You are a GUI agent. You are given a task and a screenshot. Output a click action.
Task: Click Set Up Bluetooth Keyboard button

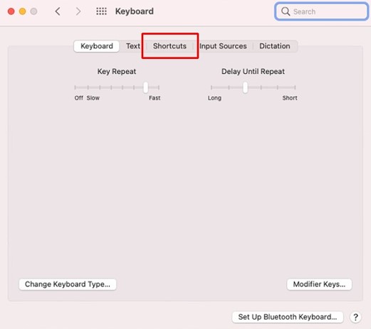pyautogui.click(x=288, y=317)
